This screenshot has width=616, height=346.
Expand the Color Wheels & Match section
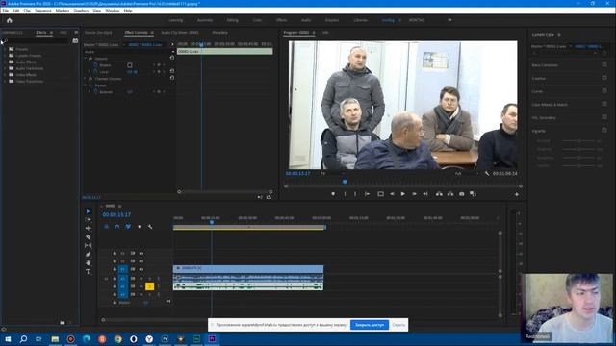coord(550,105)
